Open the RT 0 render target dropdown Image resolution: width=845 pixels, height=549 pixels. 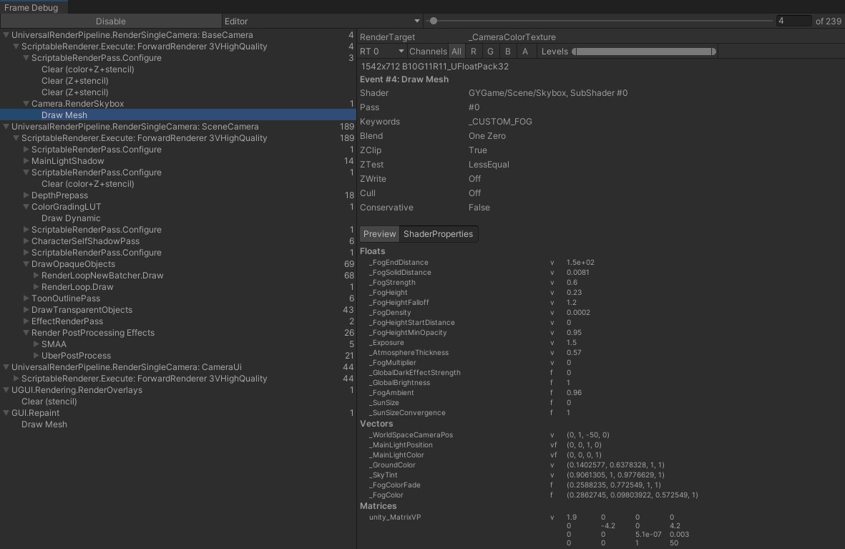pos(382,52)
